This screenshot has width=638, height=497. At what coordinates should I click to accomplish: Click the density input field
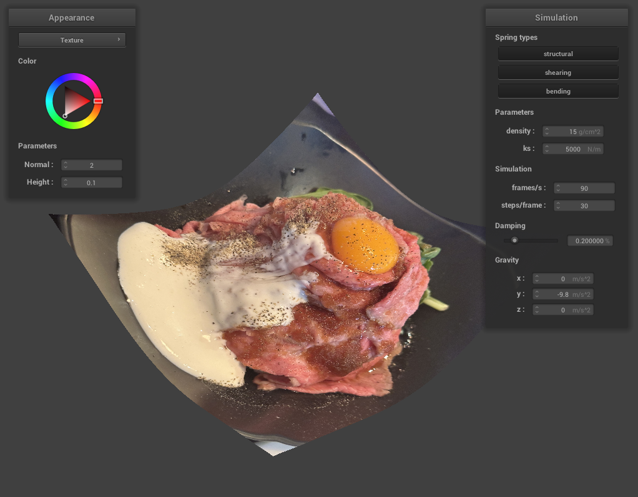click(573, 131)
